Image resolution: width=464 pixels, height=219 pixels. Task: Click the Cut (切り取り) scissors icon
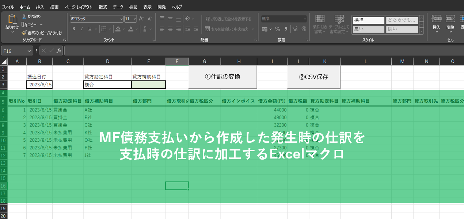pos(24,16)
